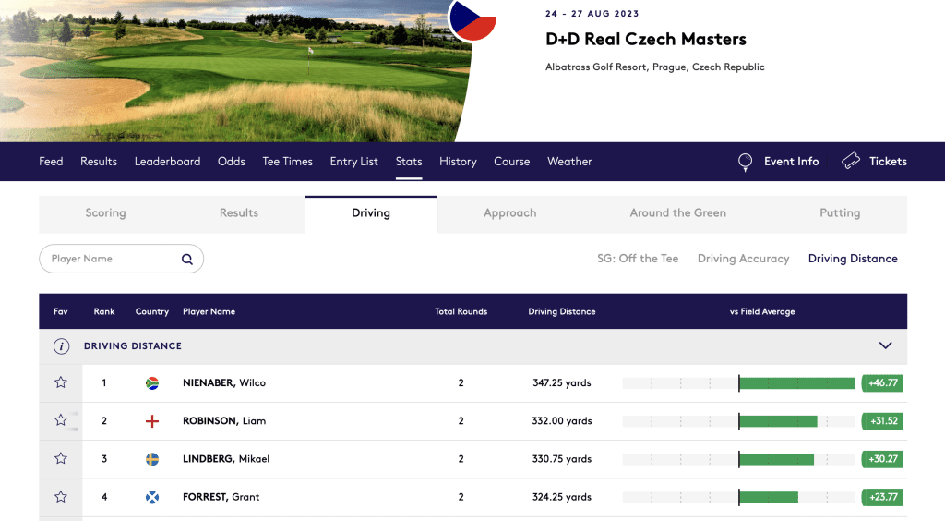Open FORREST, Grant player profile

(x=221, y=497)
